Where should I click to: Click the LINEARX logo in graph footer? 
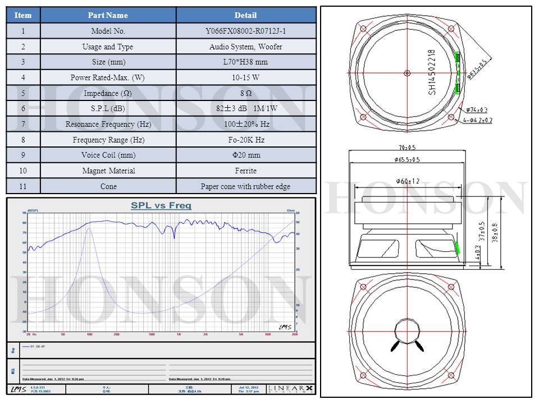tap(291, 389)
